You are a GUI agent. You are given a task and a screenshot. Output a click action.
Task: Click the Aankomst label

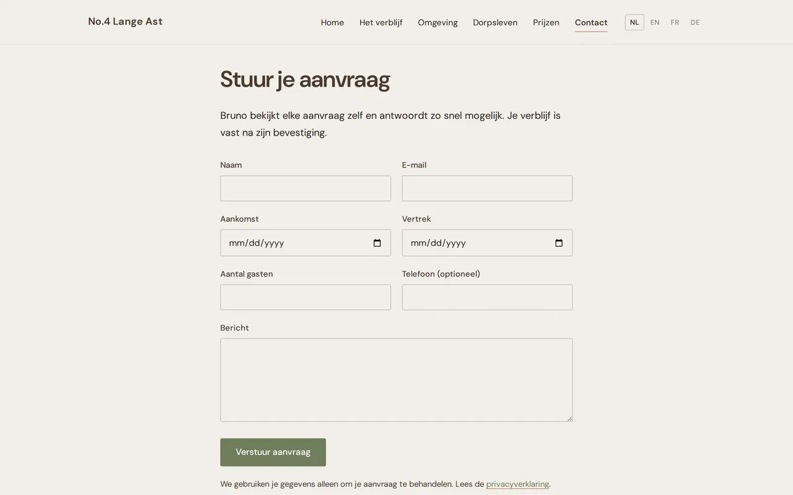[x=239, y=219]
